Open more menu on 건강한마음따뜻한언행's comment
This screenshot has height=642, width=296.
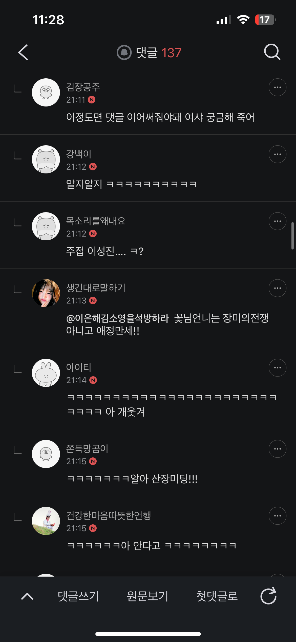pyautogui.click(x=277, y=516)
